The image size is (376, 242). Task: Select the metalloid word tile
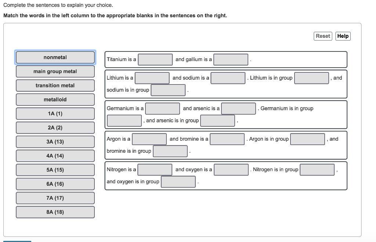click(x=55, y=100)
